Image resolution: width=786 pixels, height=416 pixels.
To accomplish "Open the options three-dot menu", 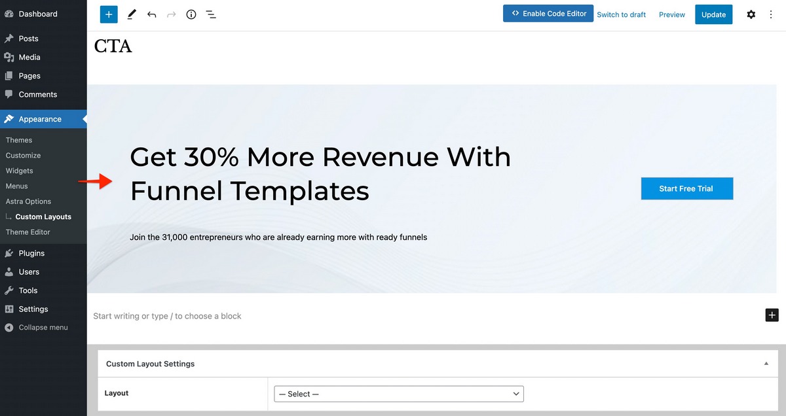I will tap(771, 14).
